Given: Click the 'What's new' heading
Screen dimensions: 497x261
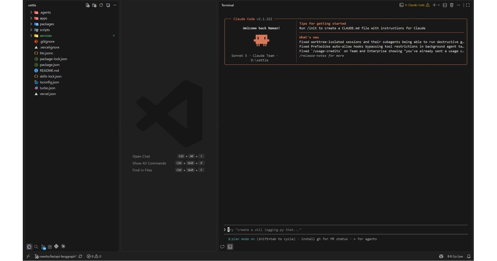Looking at the screenshot, I should (309, 37).
